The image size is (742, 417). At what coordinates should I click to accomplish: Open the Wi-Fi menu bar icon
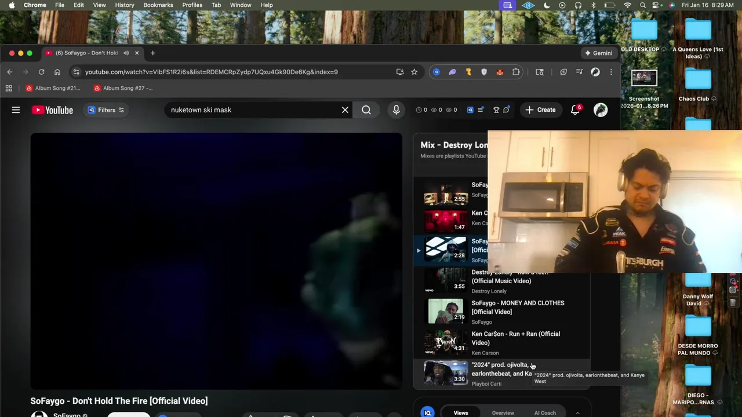[x=627, y=5]
